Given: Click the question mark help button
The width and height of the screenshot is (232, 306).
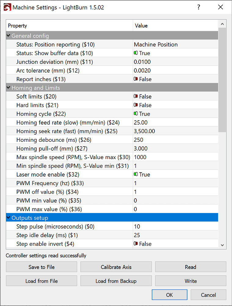Looking at the screenshot, I should click(x=198, y=7).
